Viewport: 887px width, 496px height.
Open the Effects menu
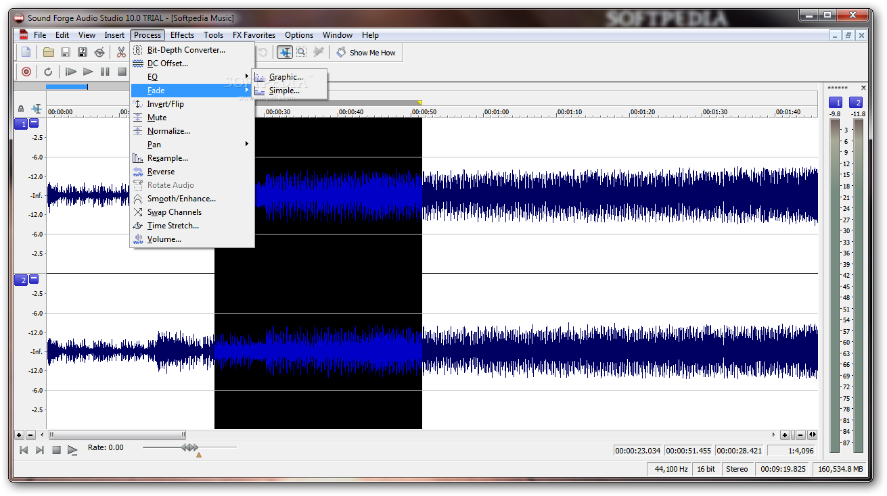[182, 35]
